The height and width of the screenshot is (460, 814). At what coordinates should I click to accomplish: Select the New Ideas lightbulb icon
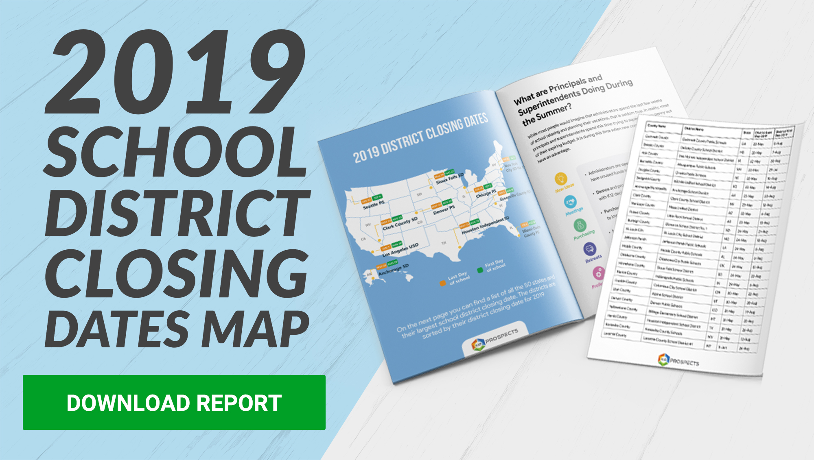pyautogui.click(x=560, y=179)
